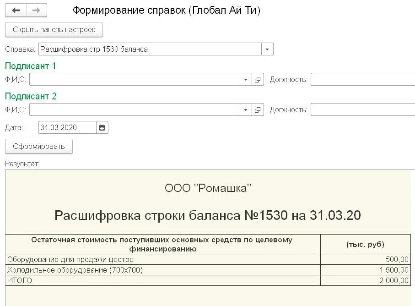Click Подписант 1 Ф.И.О. input field
The image size is (415, 306).
click(135, 80)
